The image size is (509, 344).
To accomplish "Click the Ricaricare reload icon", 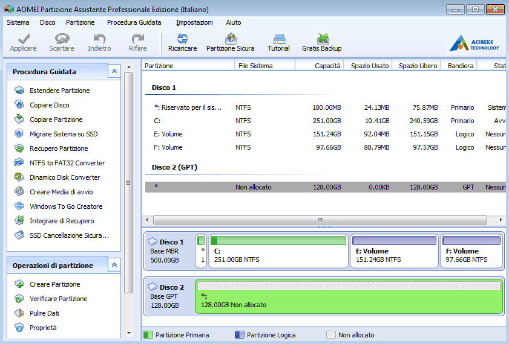I will pos(182,39).
